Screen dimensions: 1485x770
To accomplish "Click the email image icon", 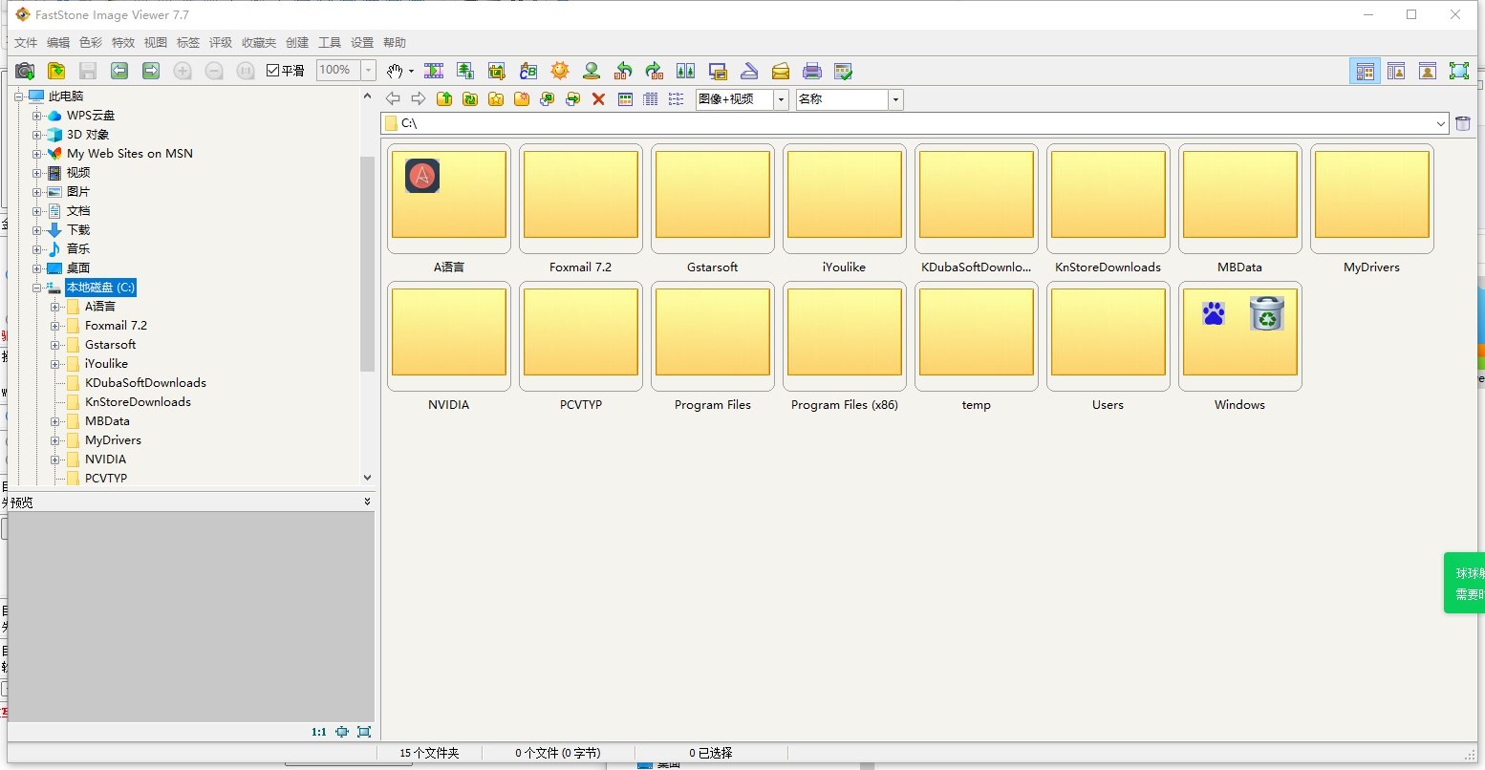I will pos(781,71).
